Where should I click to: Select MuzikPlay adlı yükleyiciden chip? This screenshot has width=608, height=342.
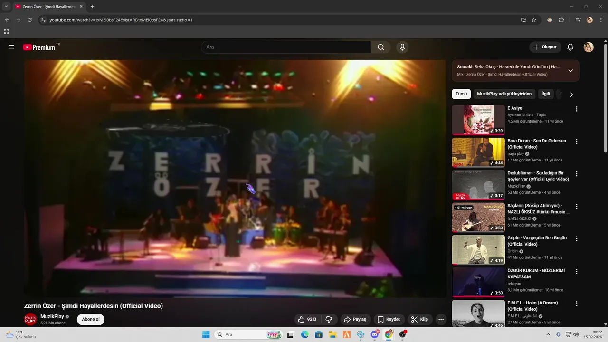click(x=504, y=94)
